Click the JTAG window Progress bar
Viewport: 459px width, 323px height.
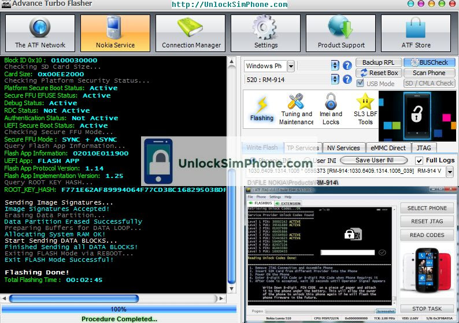click(320, 311)
